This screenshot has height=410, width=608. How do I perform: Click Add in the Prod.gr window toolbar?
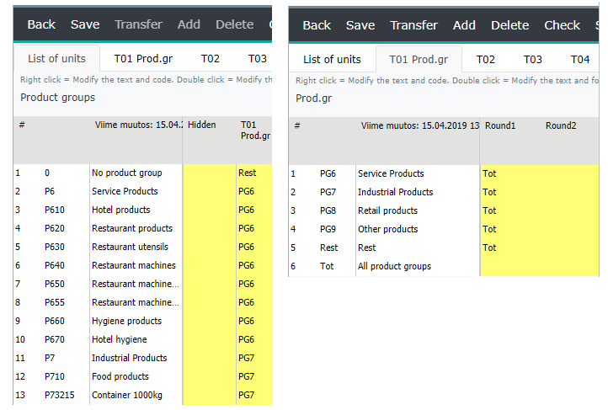tap(464, 25)
